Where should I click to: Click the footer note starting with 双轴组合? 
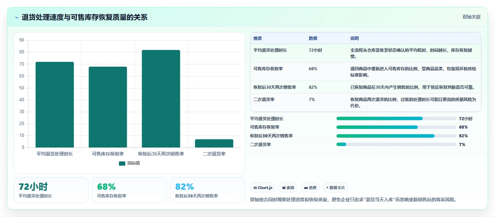click(x=353, y=200)
